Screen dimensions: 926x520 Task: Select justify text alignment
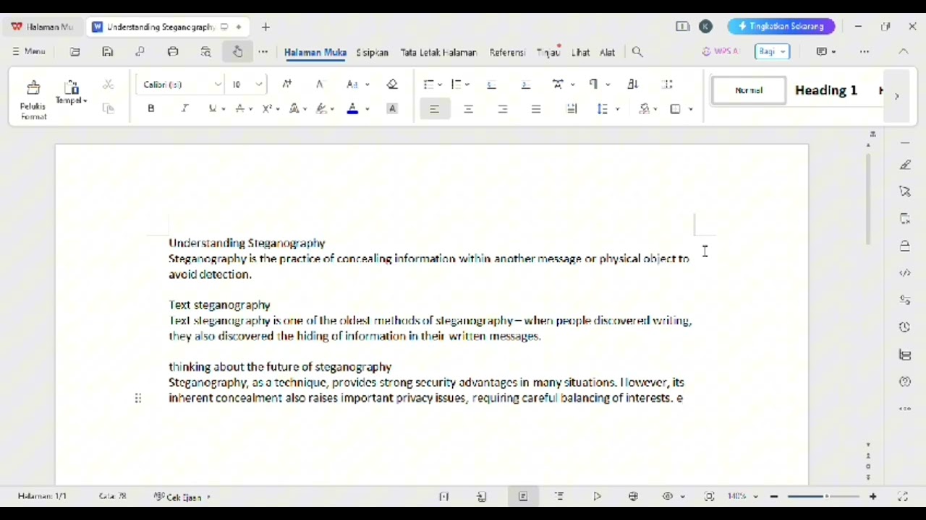(536, 108)
